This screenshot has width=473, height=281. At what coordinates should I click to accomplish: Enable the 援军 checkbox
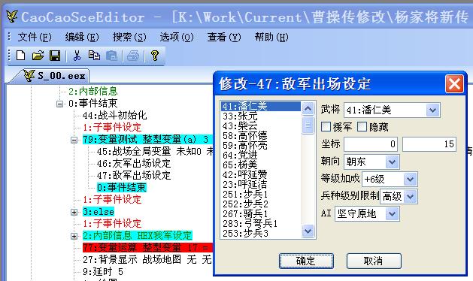pos(326,127)
